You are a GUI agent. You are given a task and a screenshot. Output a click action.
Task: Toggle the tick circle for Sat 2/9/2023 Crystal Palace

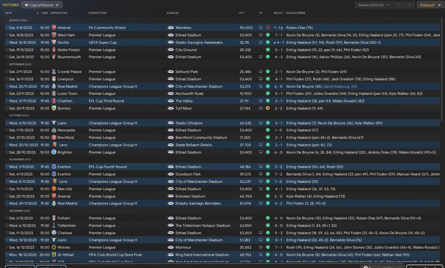7,72
